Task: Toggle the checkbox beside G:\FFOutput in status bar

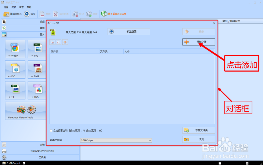Action: tap(24, 163)
